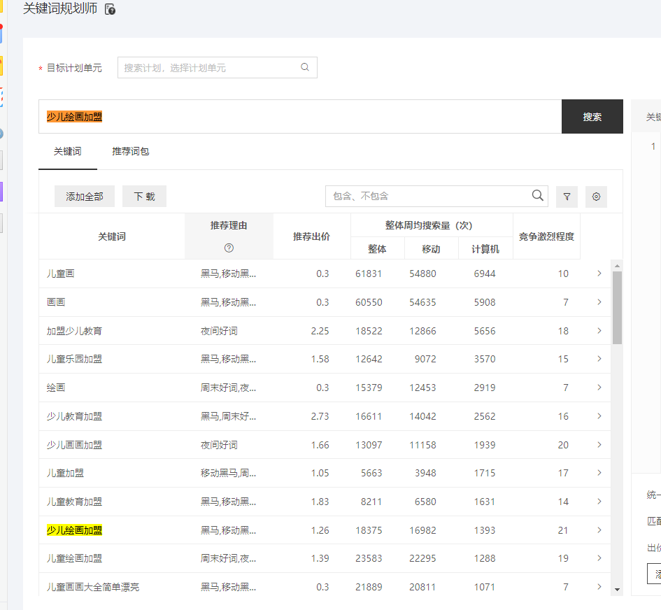Expand the 加盟少儿教育 row chevron
This screenshot has height=610, width=661.
pyautogui.click(x=599, y=331)
